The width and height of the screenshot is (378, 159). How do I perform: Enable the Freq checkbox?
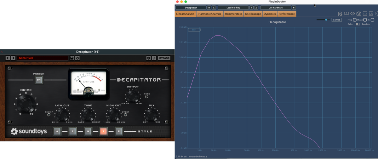point(355,20)
